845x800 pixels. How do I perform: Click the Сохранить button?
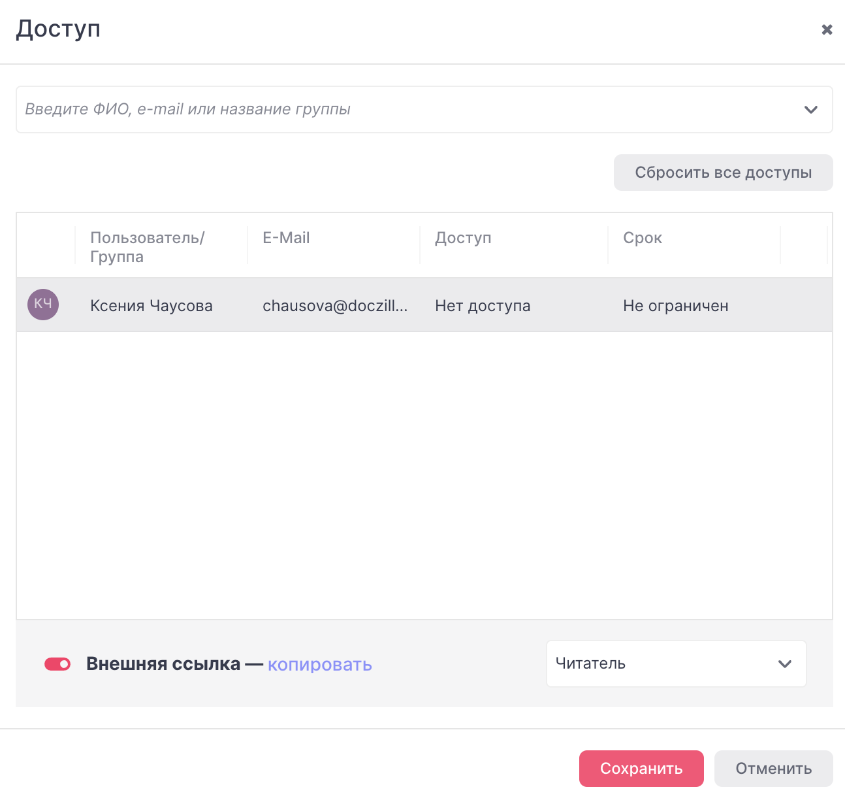pos(641,769)
